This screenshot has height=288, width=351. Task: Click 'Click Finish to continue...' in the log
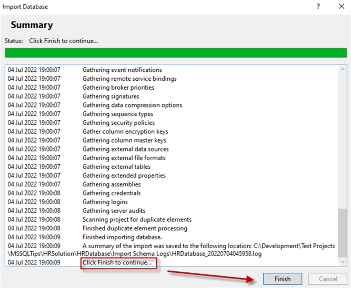pos(117,263)
